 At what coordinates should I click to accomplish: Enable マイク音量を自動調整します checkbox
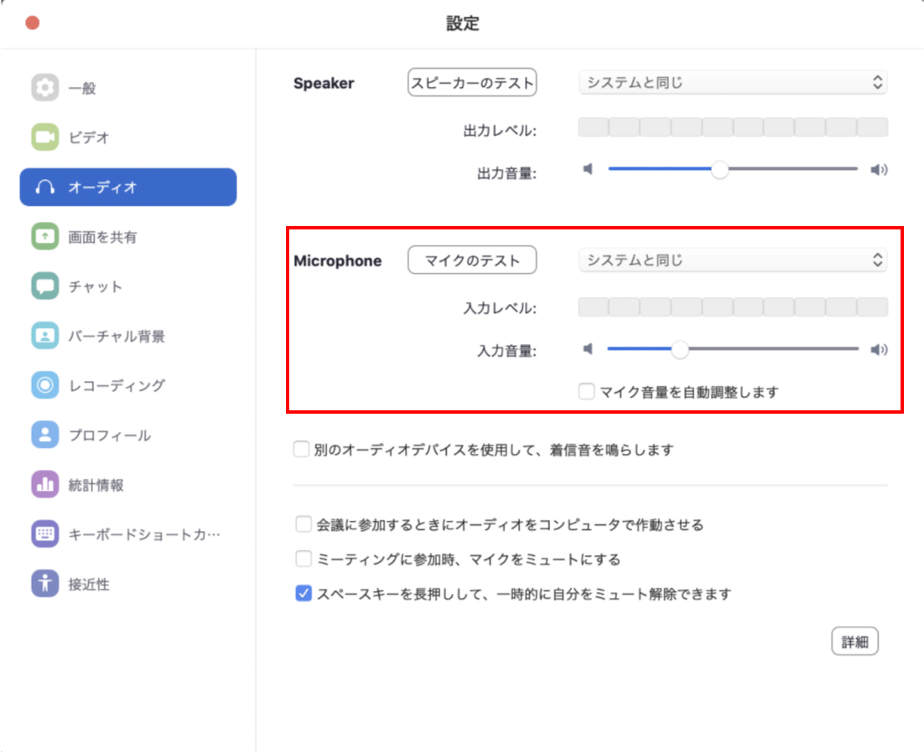pos(586,391)
